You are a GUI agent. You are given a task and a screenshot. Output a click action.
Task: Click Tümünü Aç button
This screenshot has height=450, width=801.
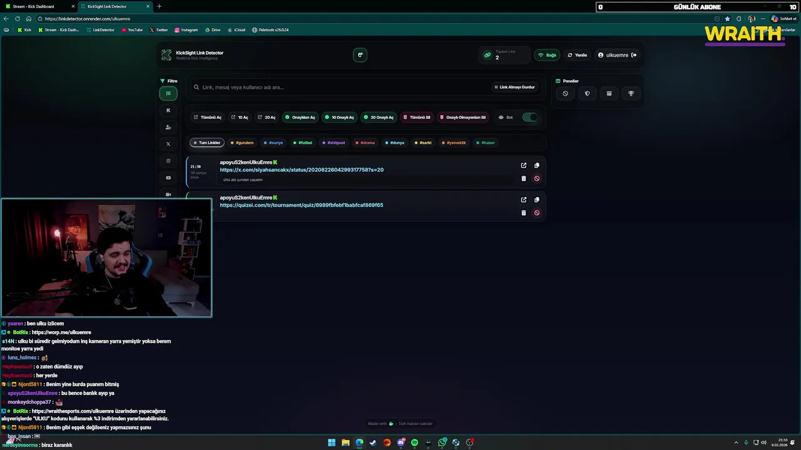coord(207,117)
